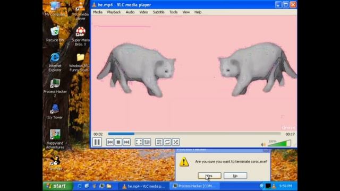Click the VLC cone title bar icon
This screenshot has height=191, width=340.
click(94, 5)
